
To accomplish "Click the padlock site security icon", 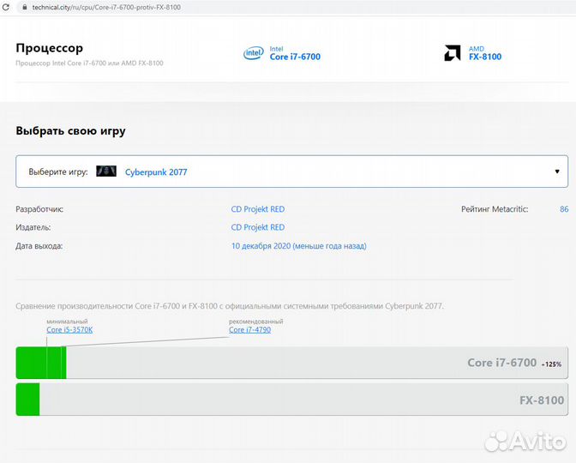I will tap(25, 7).
